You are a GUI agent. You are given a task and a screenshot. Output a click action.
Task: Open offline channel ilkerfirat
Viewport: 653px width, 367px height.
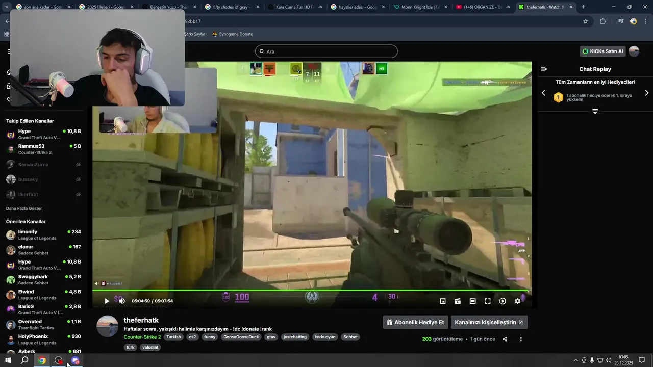click(44, 194)
